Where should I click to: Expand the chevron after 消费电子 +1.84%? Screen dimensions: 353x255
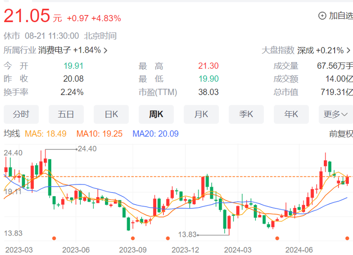coord(105,50)
